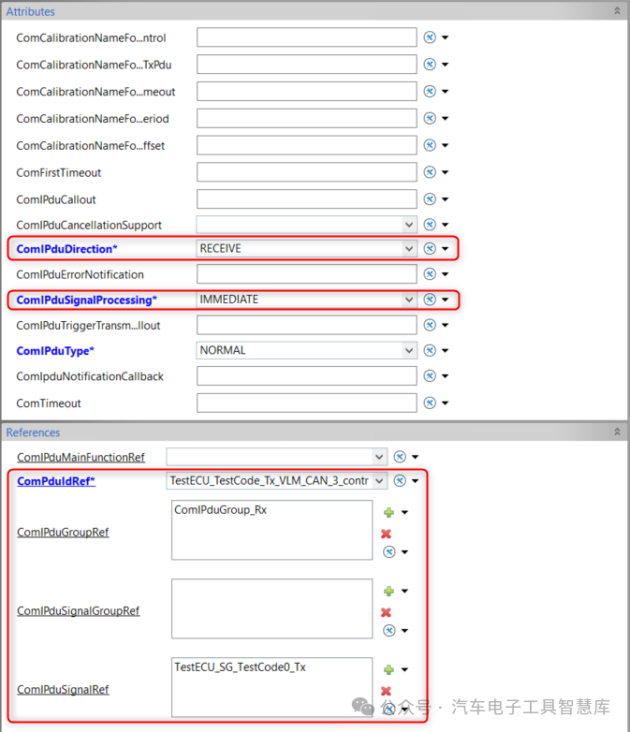The image size is (630, 732).
Task: Open the ComIPduSignalProcessing IMMEDIATE dropdown
Action: [x=409, y=300]
